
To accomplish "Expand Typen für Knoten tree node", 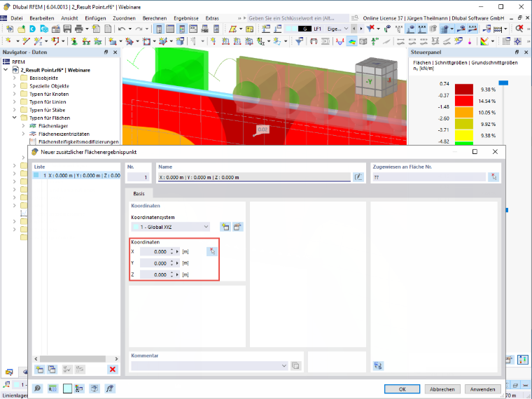I will pyautogui.click(x=14, y=94).
